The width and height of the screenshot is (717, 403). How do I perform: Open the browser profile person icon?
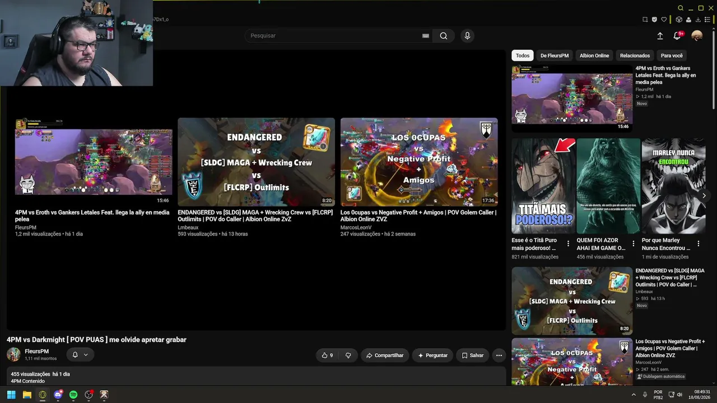click(688, 20)
